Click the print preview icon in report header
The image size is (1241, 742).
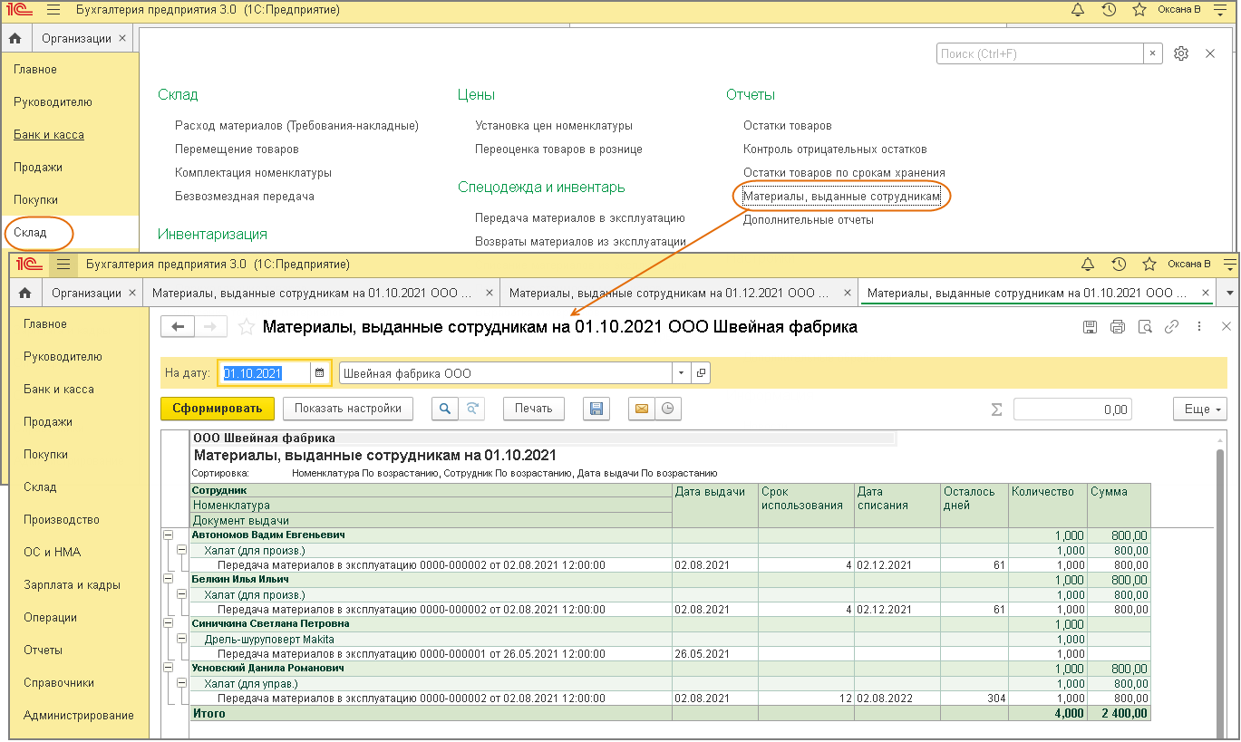(x=1145, y=326)
